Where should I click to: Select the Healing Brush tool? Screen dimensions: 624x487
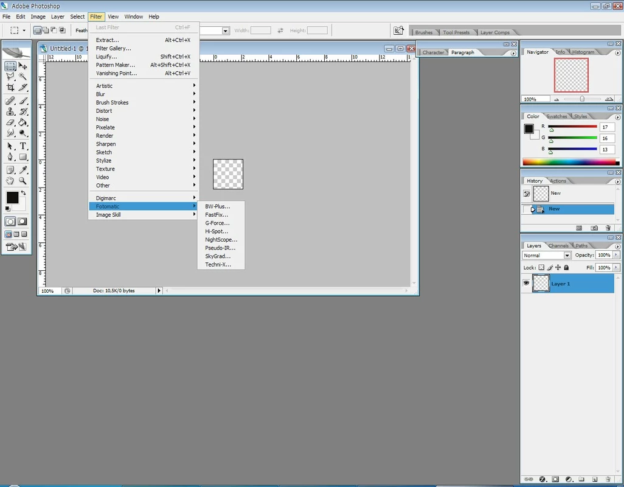(10, 100)
